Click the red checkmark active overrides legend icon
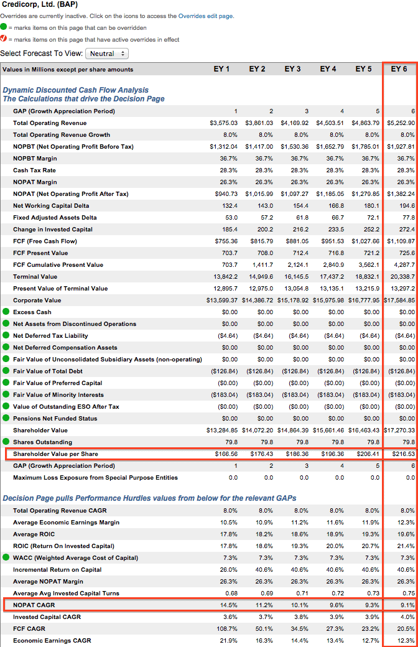Viewport: 418px width, 647px height. tap(4, 39)
